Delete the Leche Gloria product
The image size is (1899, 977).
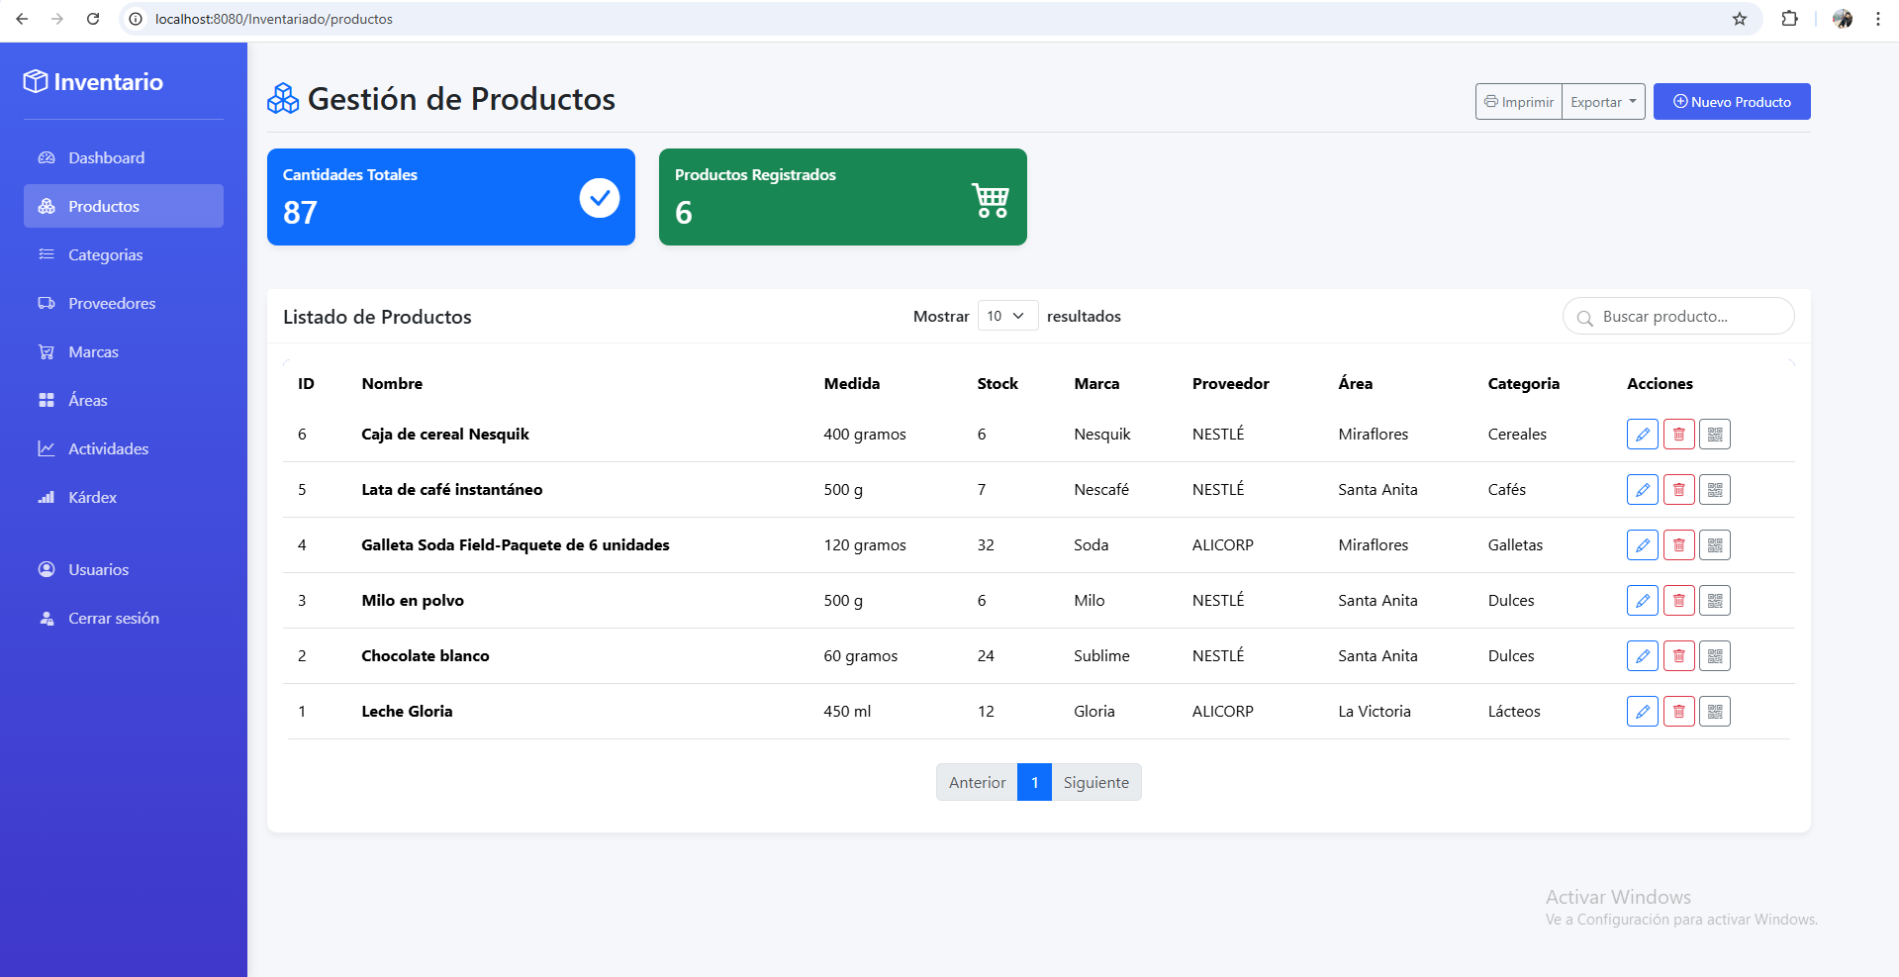1678,712
